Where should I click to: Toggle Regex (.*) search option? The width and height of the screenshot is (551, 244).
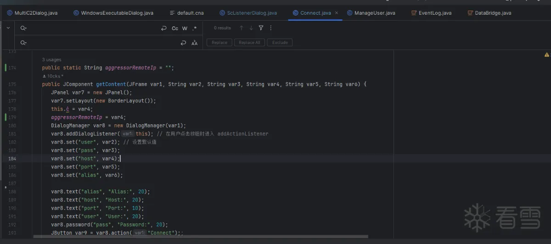(x=194, y=28)
